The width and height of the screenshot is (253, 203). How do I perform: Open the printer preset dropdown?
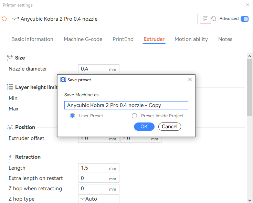point(104,19)
